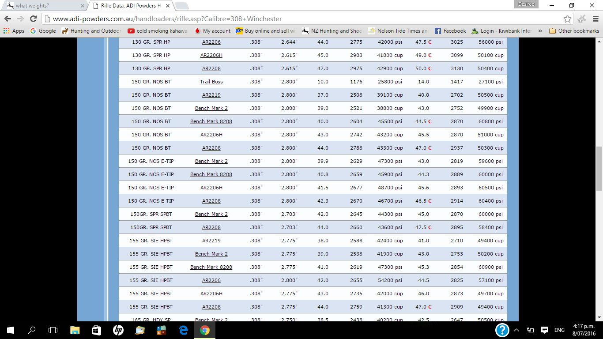
Task: Expand the bookmarks bar overflow chevron
Action: [x=540, y=31]
